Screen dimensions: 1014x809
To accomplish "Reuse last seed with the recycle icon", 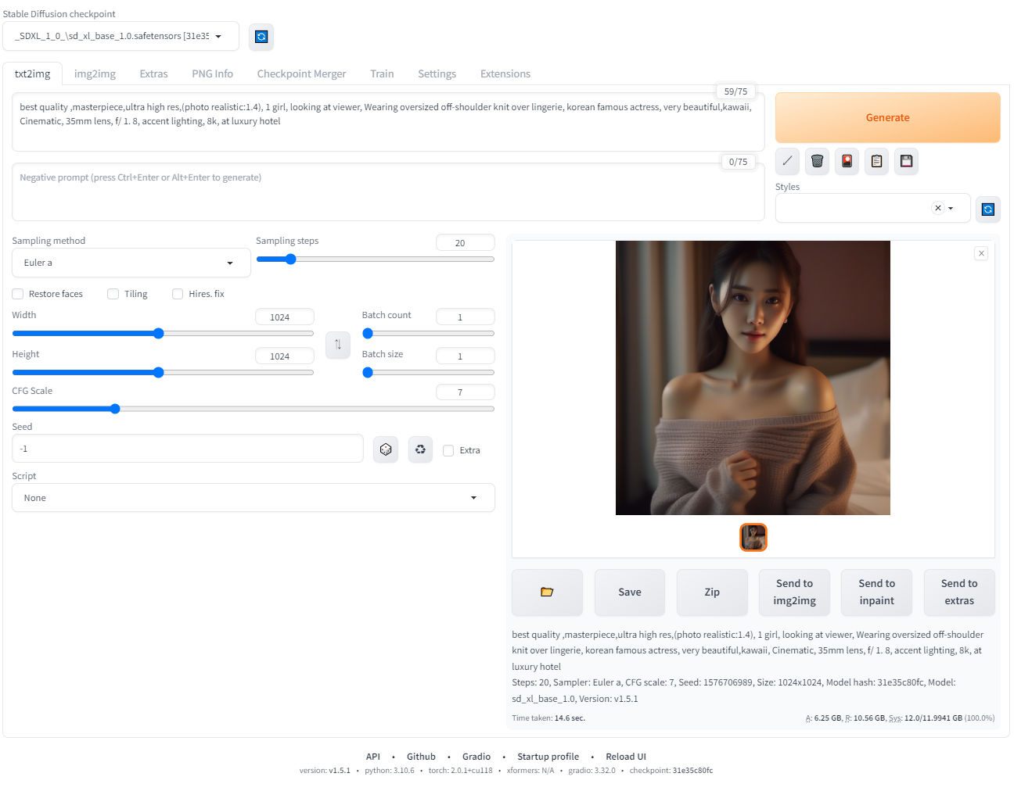I will click(x=420, y=449).
